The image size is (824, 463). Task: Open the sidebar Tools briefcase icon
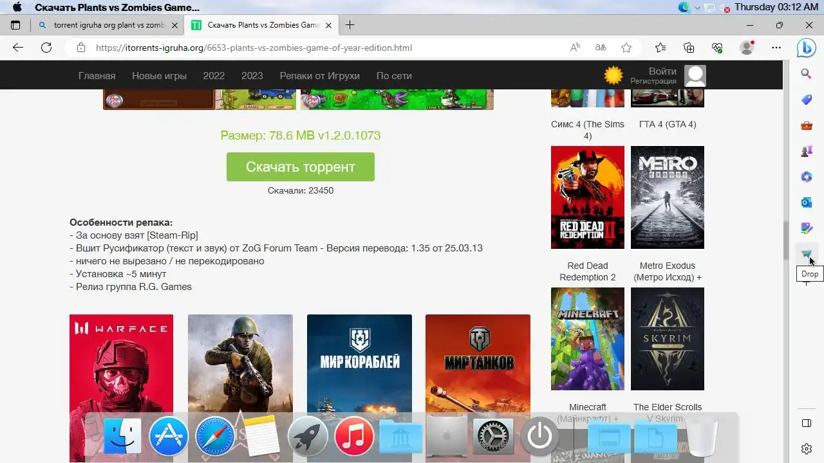coord(807,125)
